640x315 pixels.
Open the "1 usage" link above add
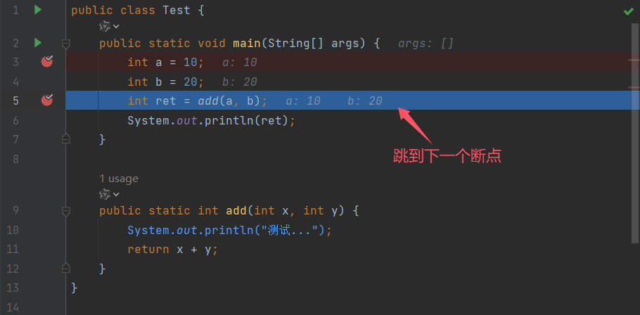coord(119,179)
